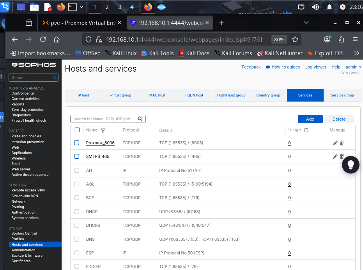Toggle the select-all checkbox in table header
Screen dimensions: 363x270
77,130
